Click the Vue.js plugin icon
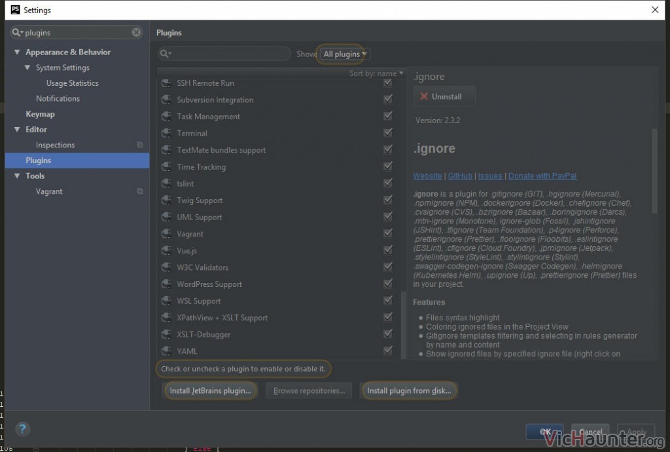Image resolution: width=670 pixels, height=452 pixels. [x=166, y=251]
